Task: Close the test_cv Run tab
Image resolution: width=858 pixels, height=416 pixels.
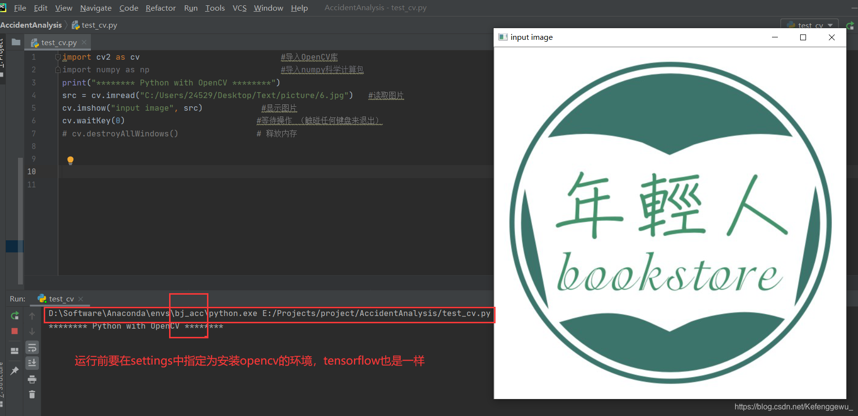Action: 81,299
